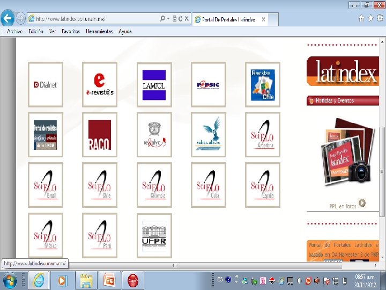Open the Archivo menu

15,31
